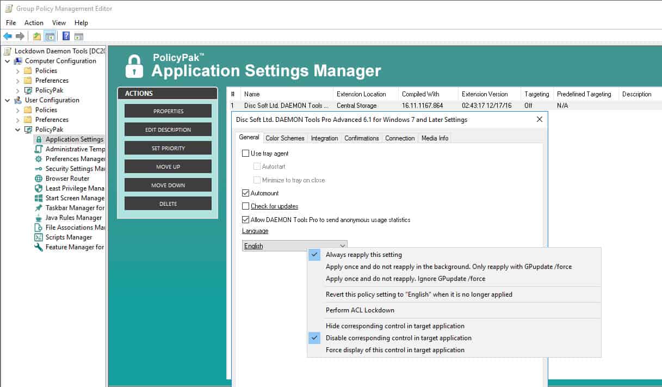Open the Action menu
This screenshot has height=387, width=662.
point(34,23)
